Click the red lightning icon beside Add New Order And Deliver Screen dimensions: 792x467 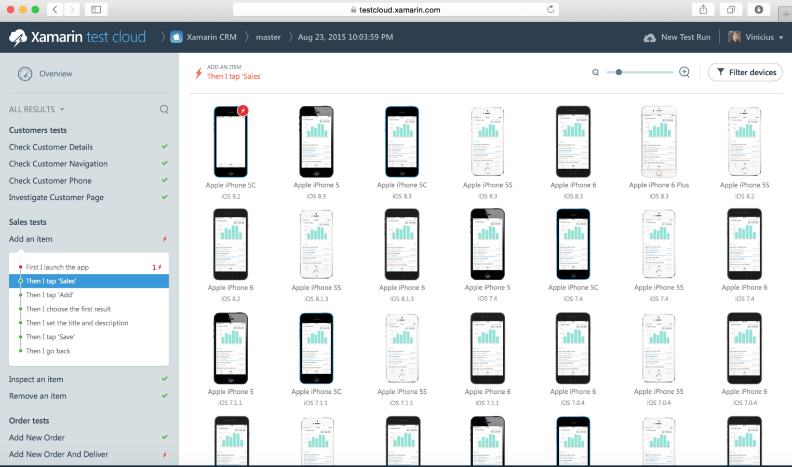tap(165, 455)
